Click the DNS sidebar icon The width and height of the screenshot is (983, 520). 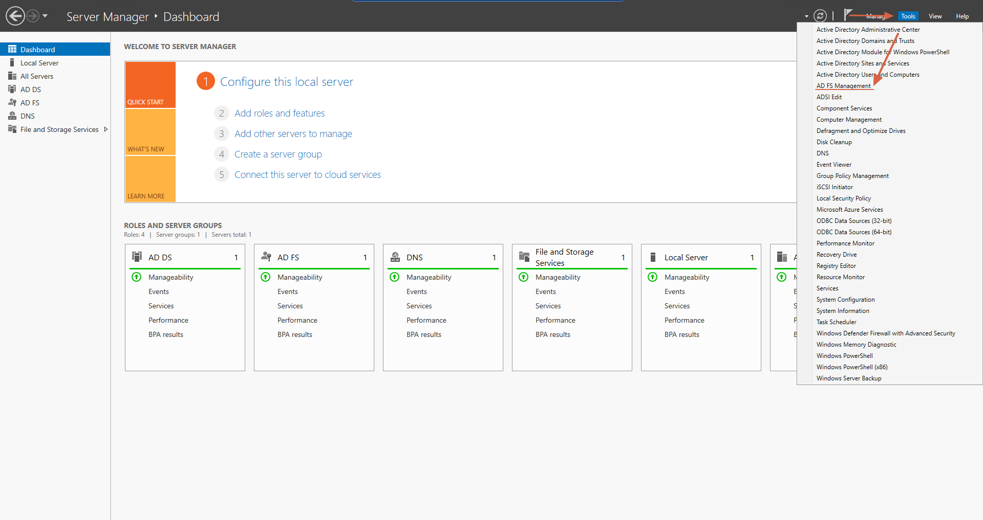[x=12, y=116]
